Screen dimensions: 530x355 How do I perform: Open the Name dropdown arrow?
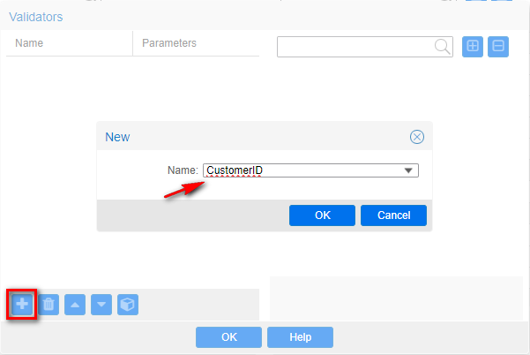408,170
